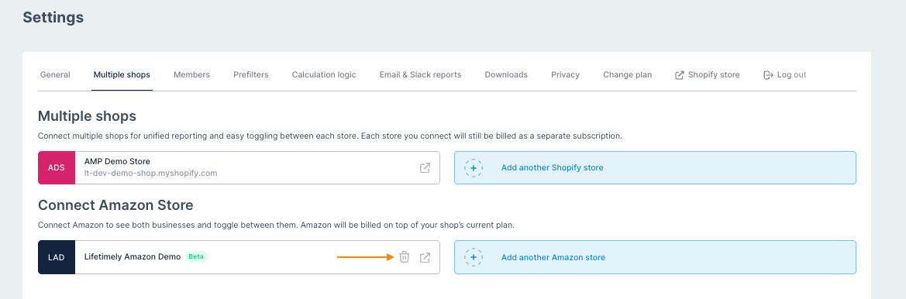
Task: Click the Shopify store external-link icon in tabs
Action: 680,75
